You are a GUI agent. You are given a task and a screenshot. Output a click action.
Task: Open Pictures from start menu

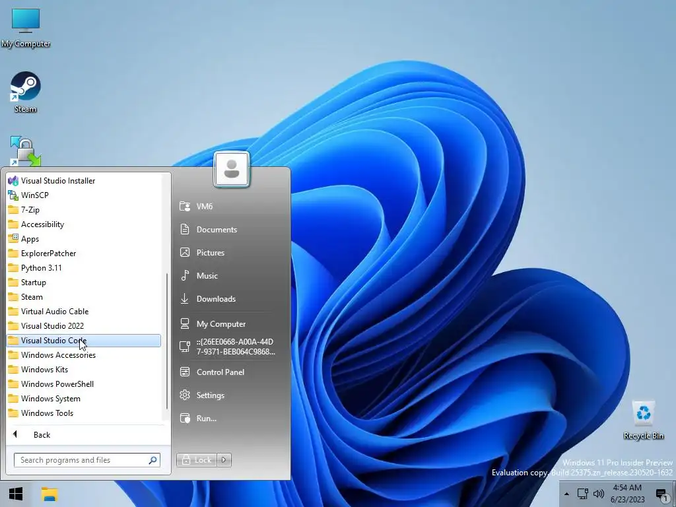[x=230, y=253]
